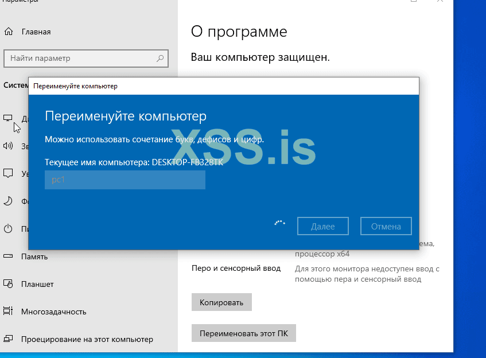The width and height of the screenshot is (486, 358).
Task: Click the Копировать button
Action: [x=221, y=302]
